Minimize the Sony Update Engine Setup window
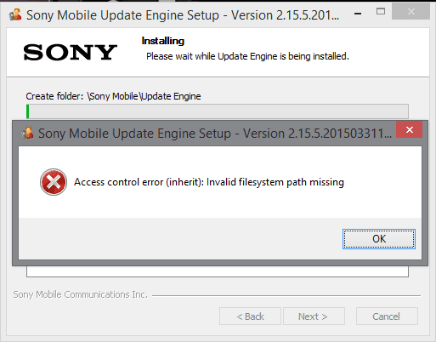Image resolution: width=436 pixels, height=342 pixels. click(x=358, y=14)
